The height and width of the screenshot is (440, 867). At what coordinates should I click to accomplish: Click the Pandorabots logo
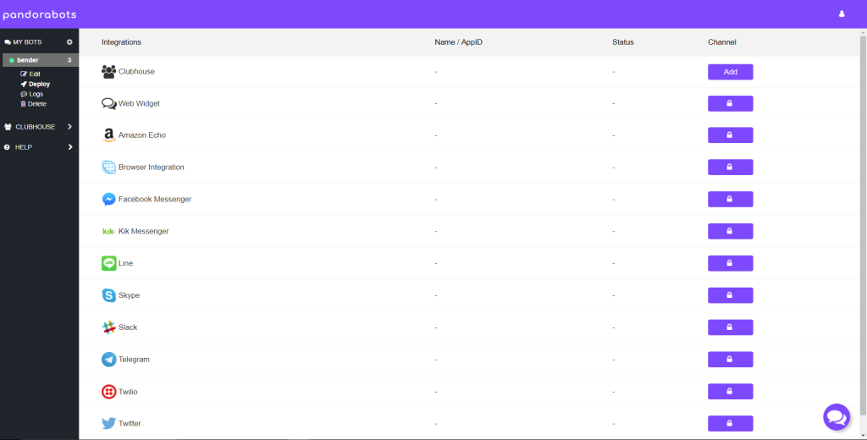pos(39,14)
